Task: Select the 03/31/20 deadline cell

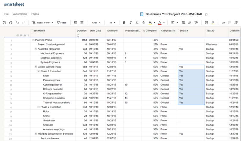Action: [234, 40]
